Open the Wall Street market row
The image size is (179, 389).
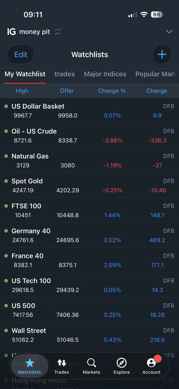[89, 335]
